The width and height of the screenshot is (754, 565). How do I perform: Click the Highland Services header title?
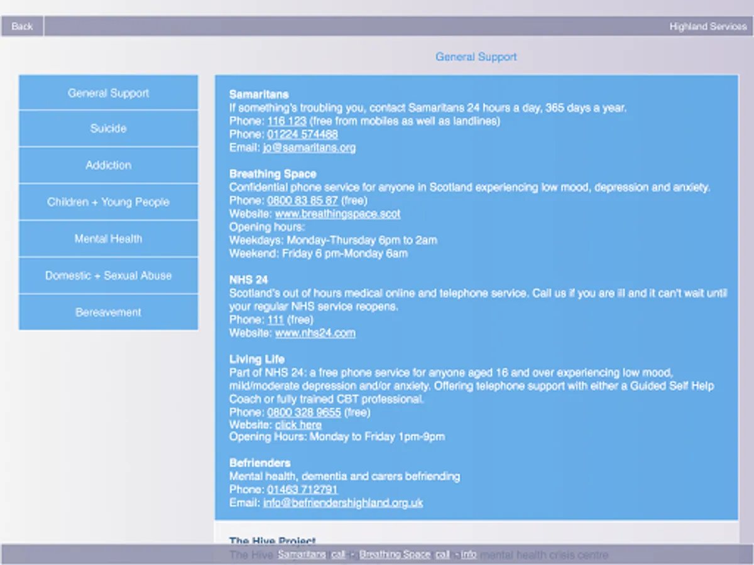click(708, 26)
